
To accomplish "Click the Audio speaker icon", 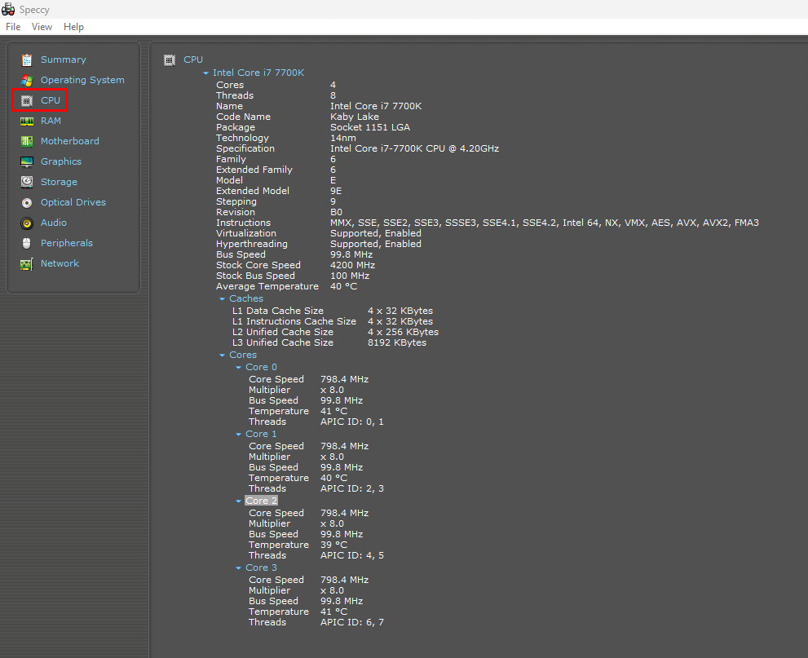I will pyautogui.click(x=27, y=223).
